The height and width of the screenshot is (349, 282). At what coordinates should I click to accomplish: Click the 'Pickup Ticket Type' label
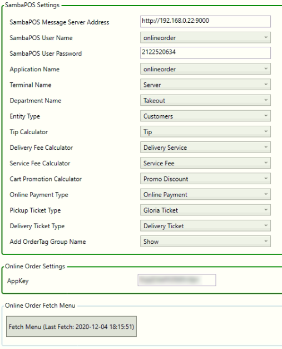[x=35, y=210]
